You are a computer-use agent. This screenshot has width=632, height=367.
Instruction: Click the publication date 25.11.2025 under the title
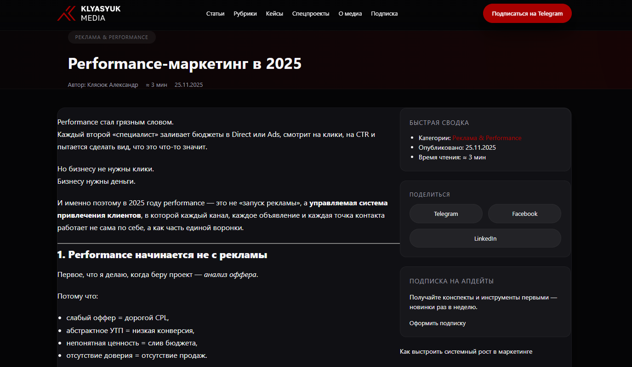tap(188, 85)
